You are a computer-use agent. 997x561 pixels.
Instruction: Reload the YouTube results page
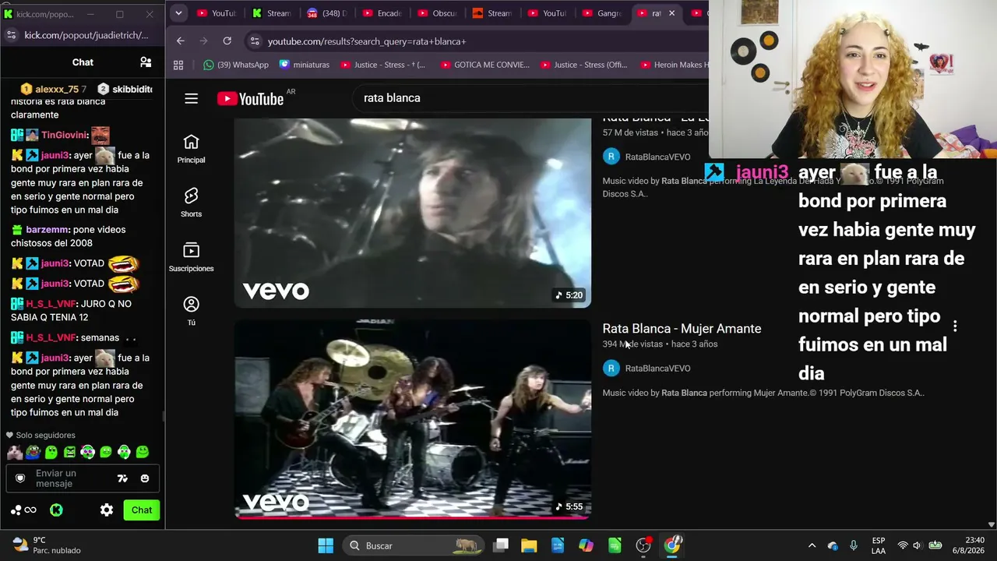pyautogui.click(x=227, y=41)
